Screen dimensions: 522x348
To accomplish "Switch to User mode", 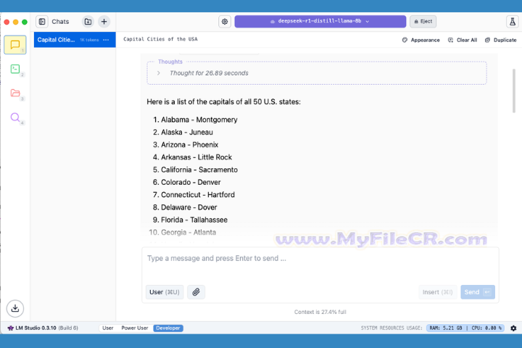I will coord(108,328).
